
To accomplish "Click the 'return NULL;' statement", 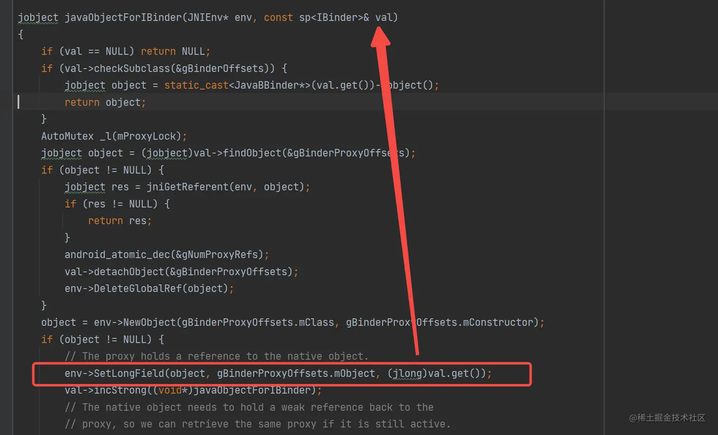I will [176, 51].
